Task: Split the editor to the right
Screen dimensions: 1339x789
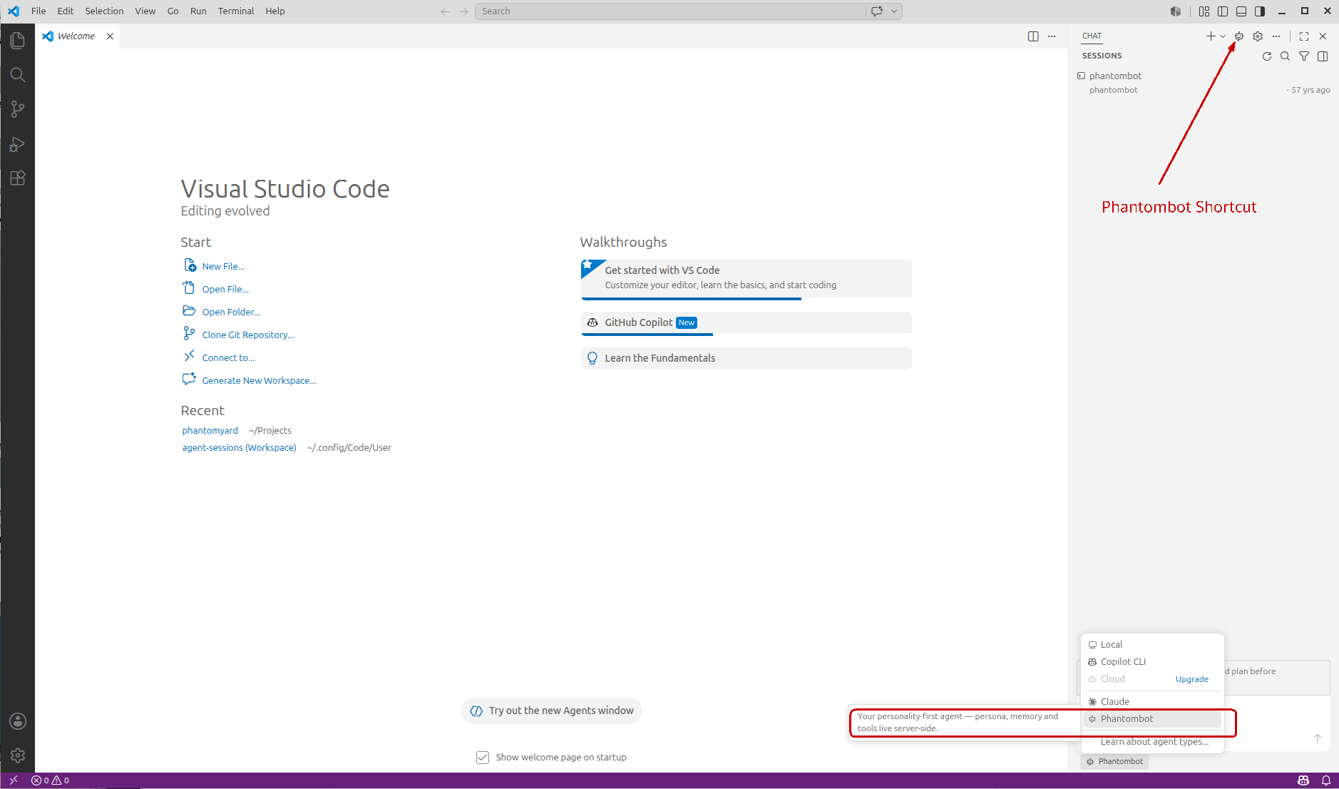Action: click(1033, 36)
